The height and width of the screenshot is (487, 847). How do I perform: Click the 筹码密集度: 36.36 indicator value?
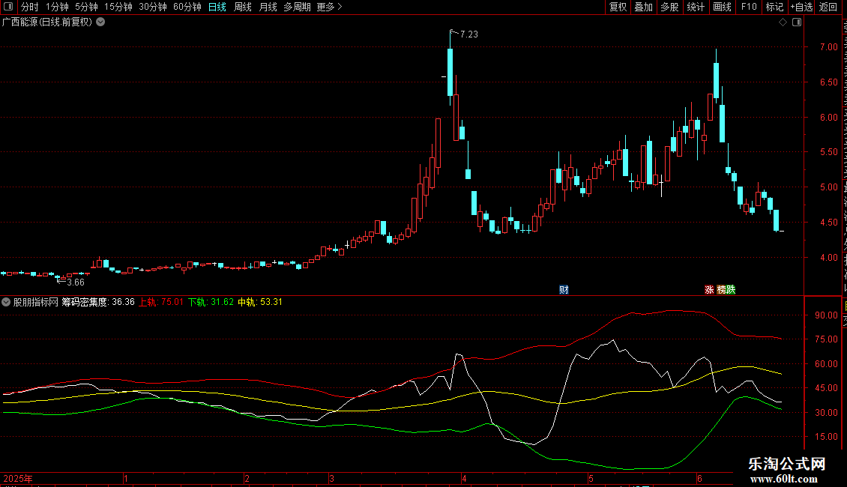97,302
